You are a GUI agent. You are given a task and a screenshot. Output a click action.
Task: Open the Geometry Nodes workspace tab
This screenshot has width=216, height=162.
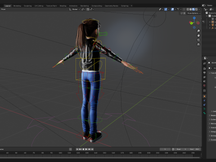pos(112,6)
